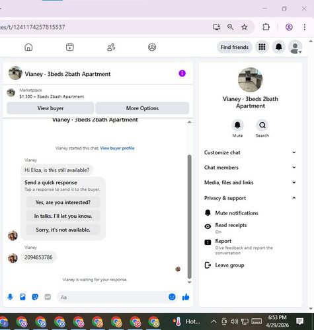Click the Mute bell button in side panel
The width and height of the screenshot is (314, 330).
[237, 125]
